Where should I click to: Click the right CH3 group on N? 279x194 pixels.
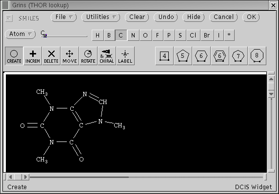pos(120,126)
